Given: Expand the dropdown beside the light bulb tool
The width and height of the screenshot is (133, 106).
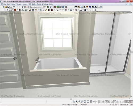Looking at the screenshot, I should click(x=38, y=10).
